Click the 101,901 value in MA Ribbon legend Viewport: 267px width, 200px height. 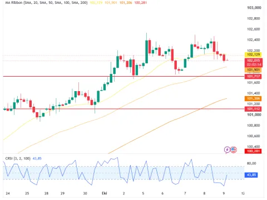pos(111,3)
